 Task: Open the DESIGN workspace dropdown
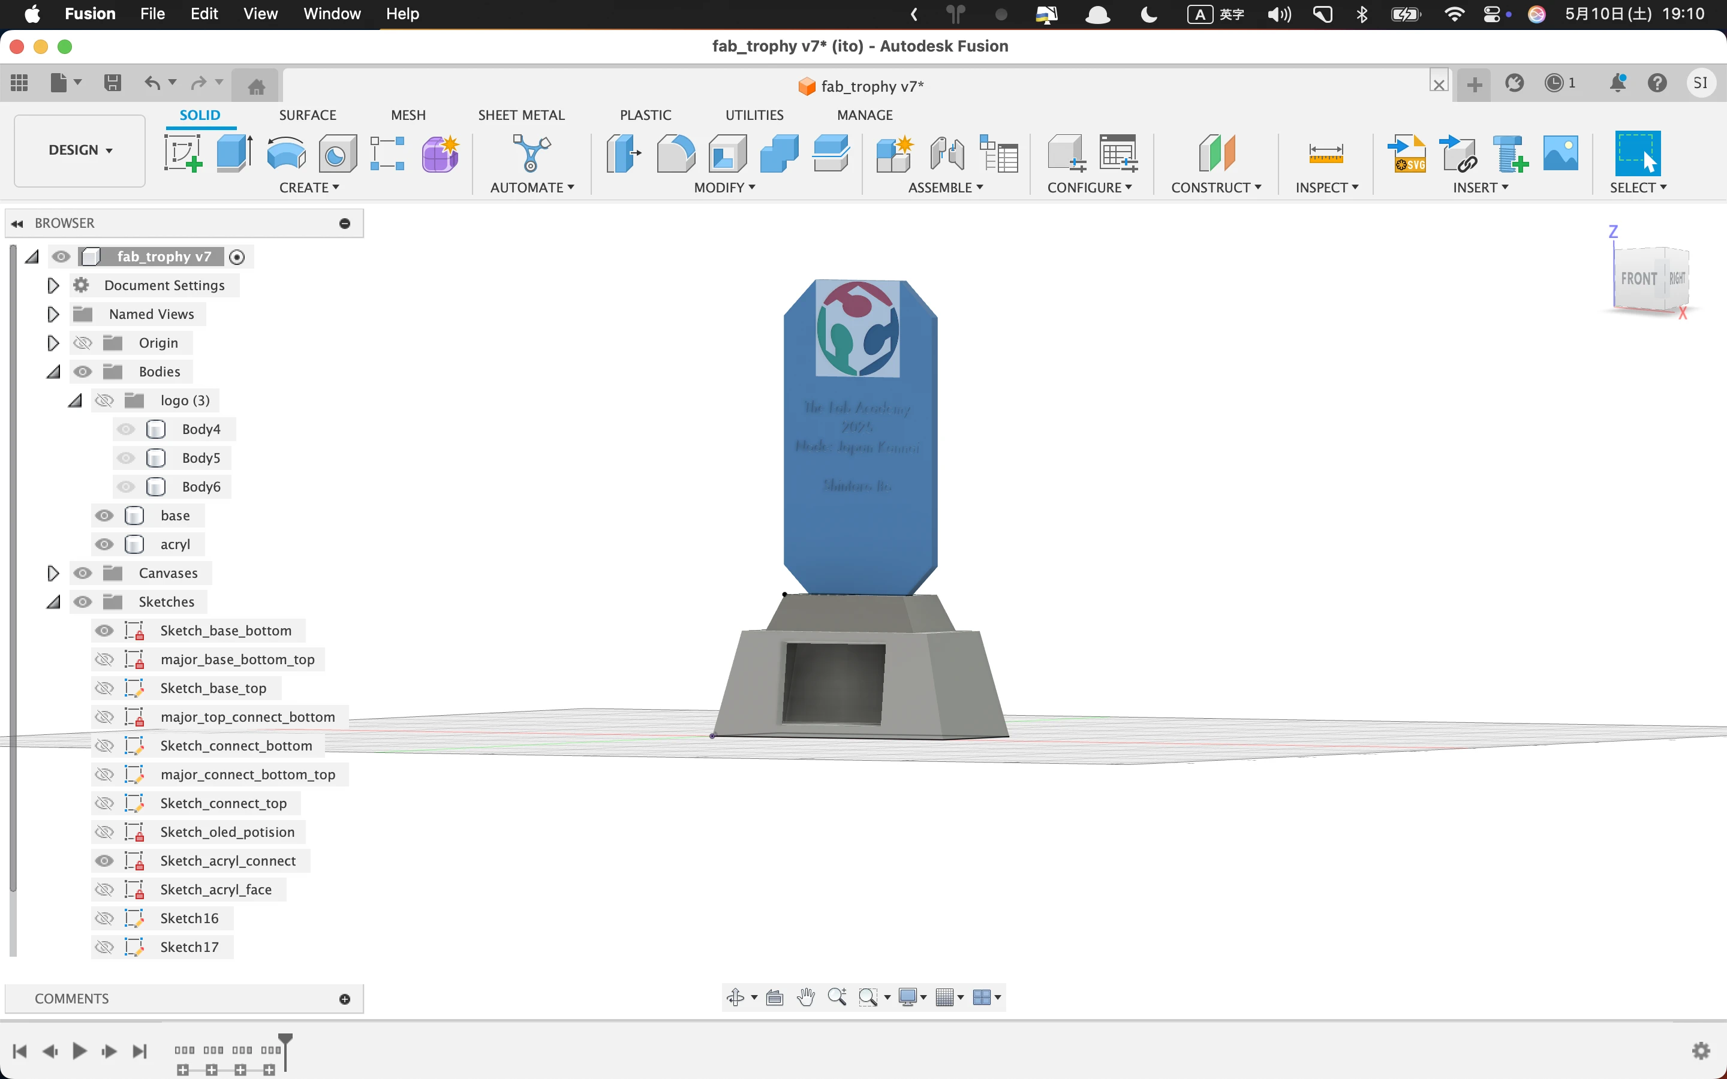[80, 150]
